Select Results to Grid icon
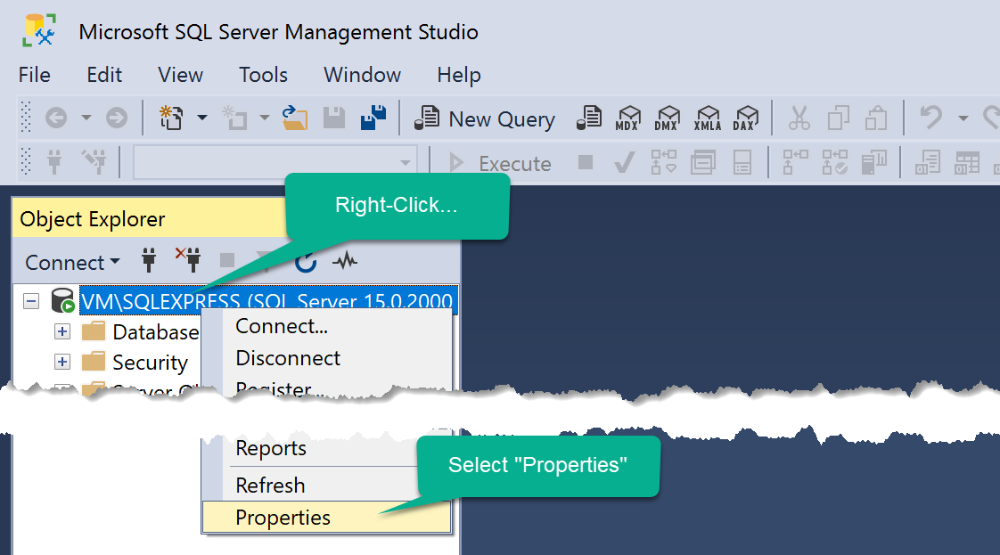This screenshot has width=1000, height=555. 967,162
